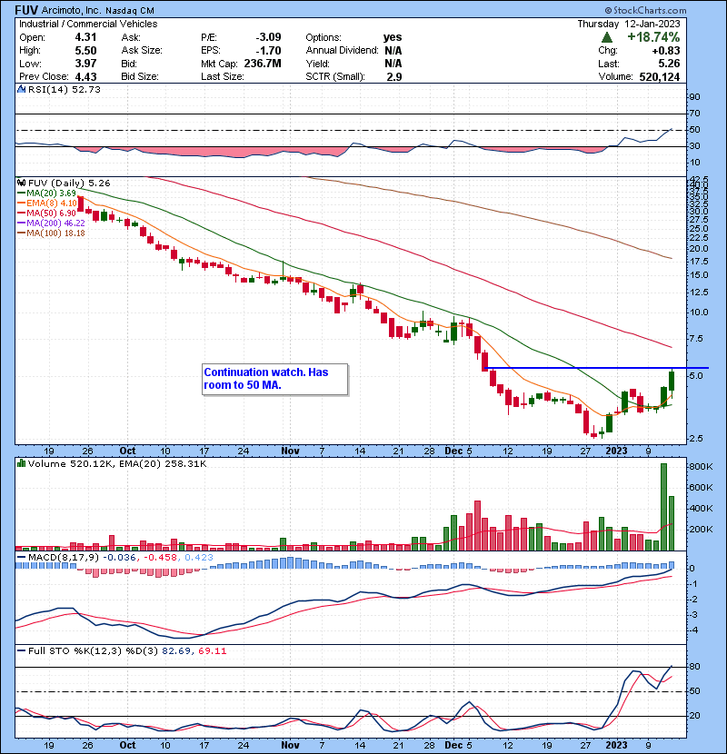
Task: Click the latest green candlestick on price chart
Action: pyautogui.click(x=672, y=381)
